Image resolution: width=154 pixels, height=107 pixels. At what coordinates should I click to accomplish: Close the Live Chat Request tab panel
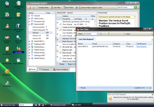[152, 40]
